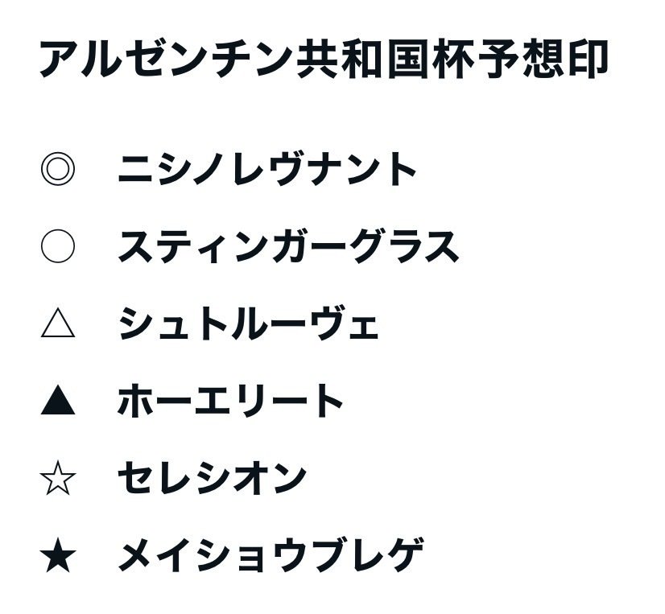Click the filled black triangle ▲ mark
Screen dimensions: 665x614
tap(57, 402)
